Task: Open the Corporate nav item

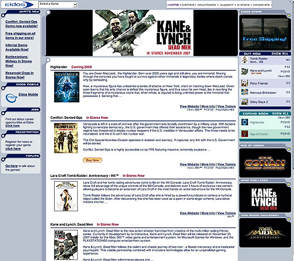Action: [261, 5]
